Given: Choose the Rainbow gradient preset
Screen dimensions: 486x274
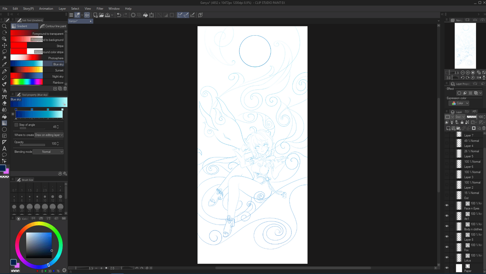Looking at the screenshot, I should tap(37, 82).
